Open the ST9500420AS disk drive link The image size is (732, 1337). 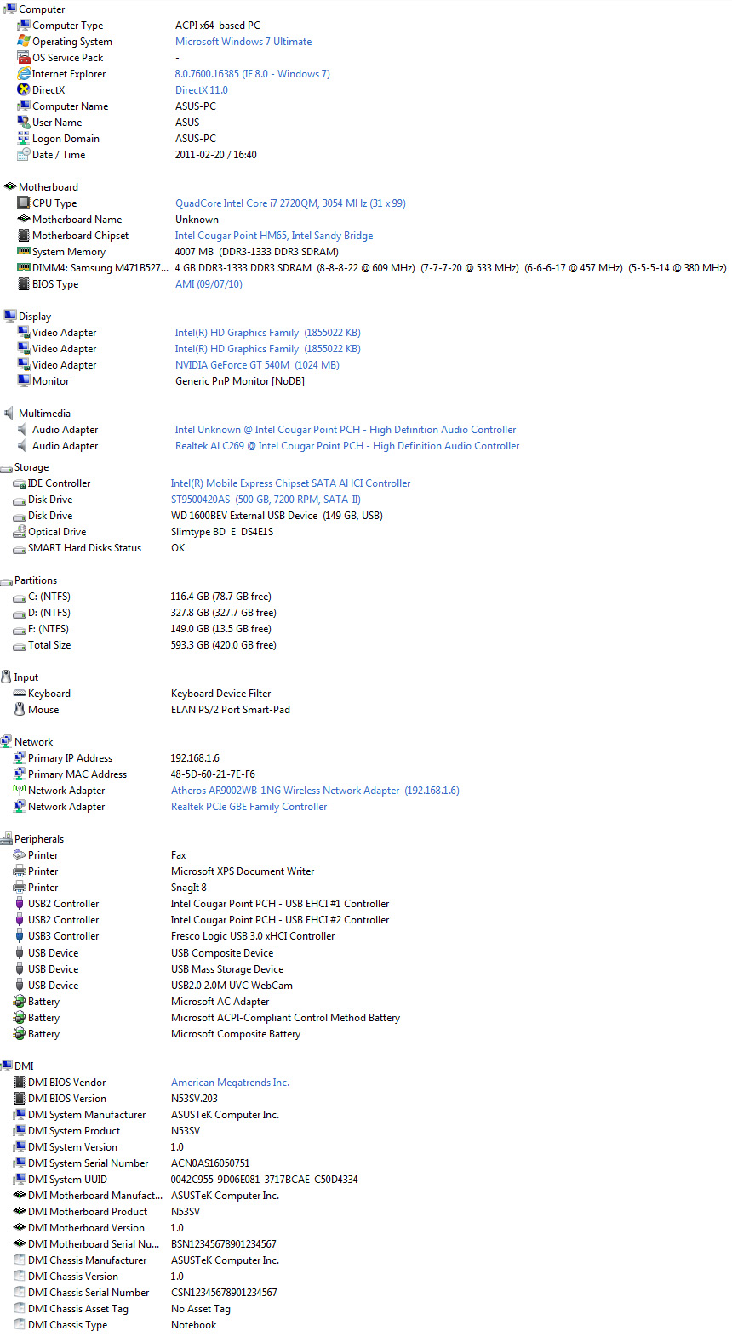tap(266, 499)
